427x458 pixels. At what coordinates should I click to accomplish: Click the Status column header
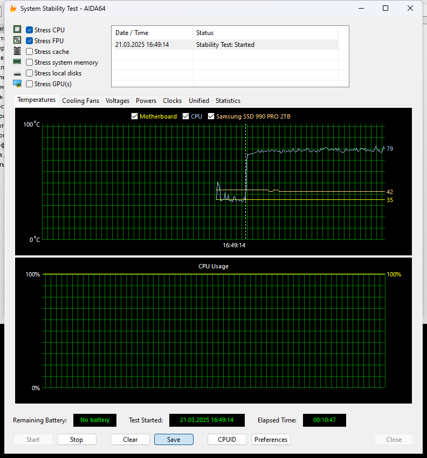(x=265, y=33)
